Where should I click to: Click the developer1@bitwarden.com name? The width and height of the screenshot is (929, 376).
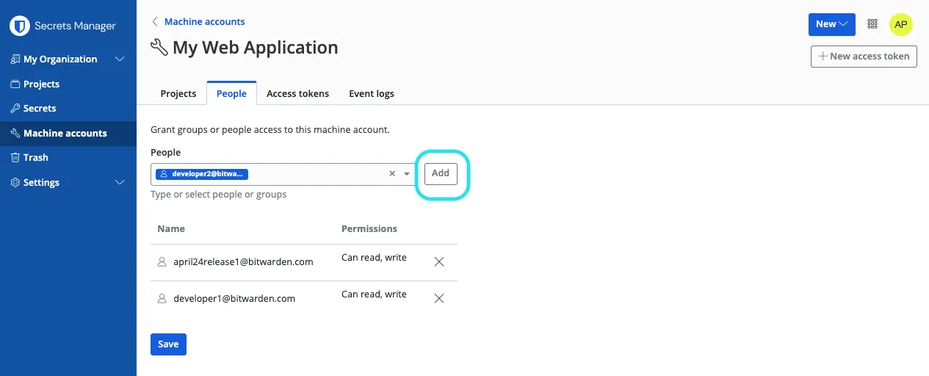tap(234, 299)
